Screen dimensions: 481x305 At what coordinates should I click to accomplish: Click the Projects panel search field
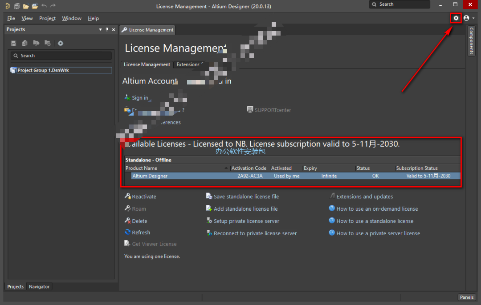(x=61, y=56)
